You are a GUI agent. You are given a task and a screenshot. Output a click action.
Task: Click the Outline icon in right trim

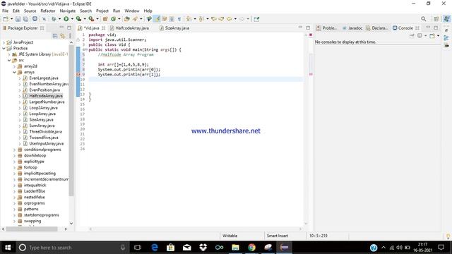[446, 38]
